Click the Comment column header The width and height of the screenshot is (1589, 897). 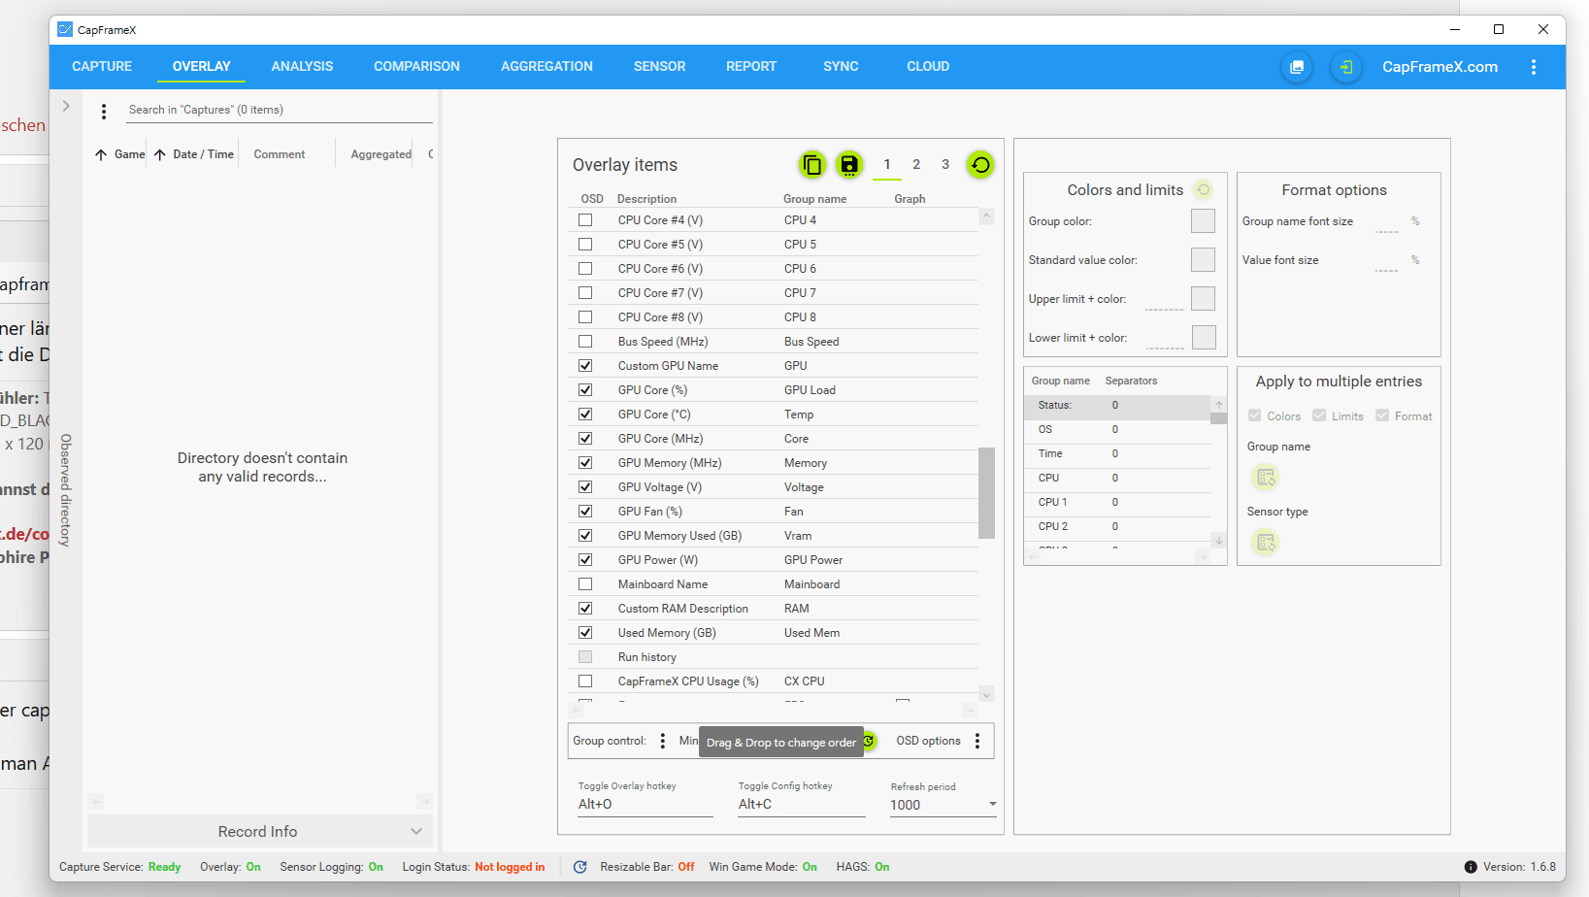point(280,154)
